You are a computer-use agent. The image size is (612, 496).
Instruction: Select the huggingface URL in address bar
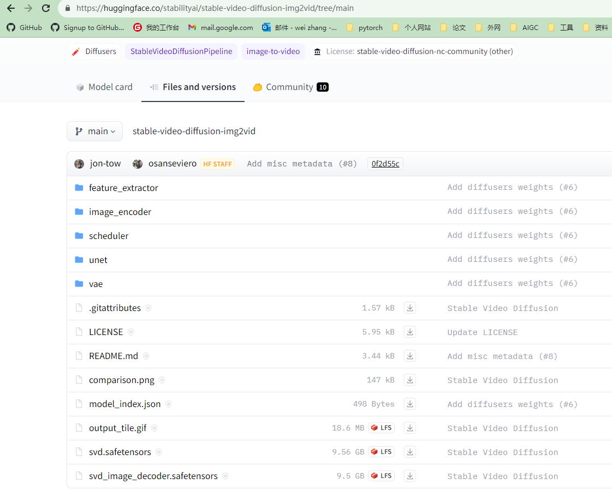click(x=215, y=8)
